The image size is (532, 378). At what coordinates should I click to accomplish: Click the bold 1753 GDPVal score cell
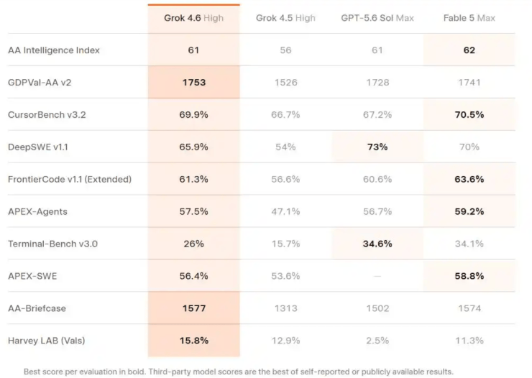(x=193, y=83)
